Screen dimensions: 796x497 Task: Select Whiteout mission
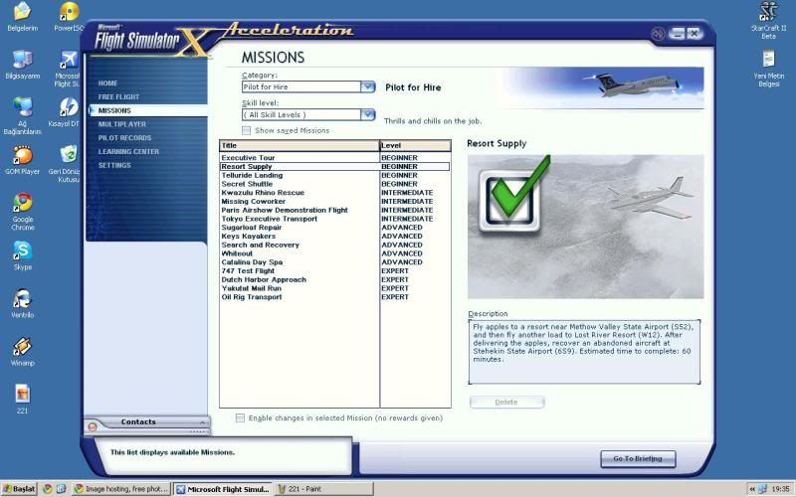334,253
